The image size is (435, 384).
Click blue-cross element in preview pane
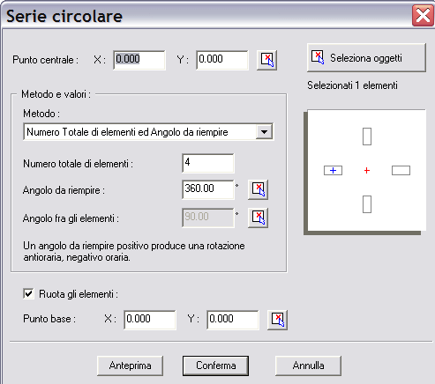point(333,170)
